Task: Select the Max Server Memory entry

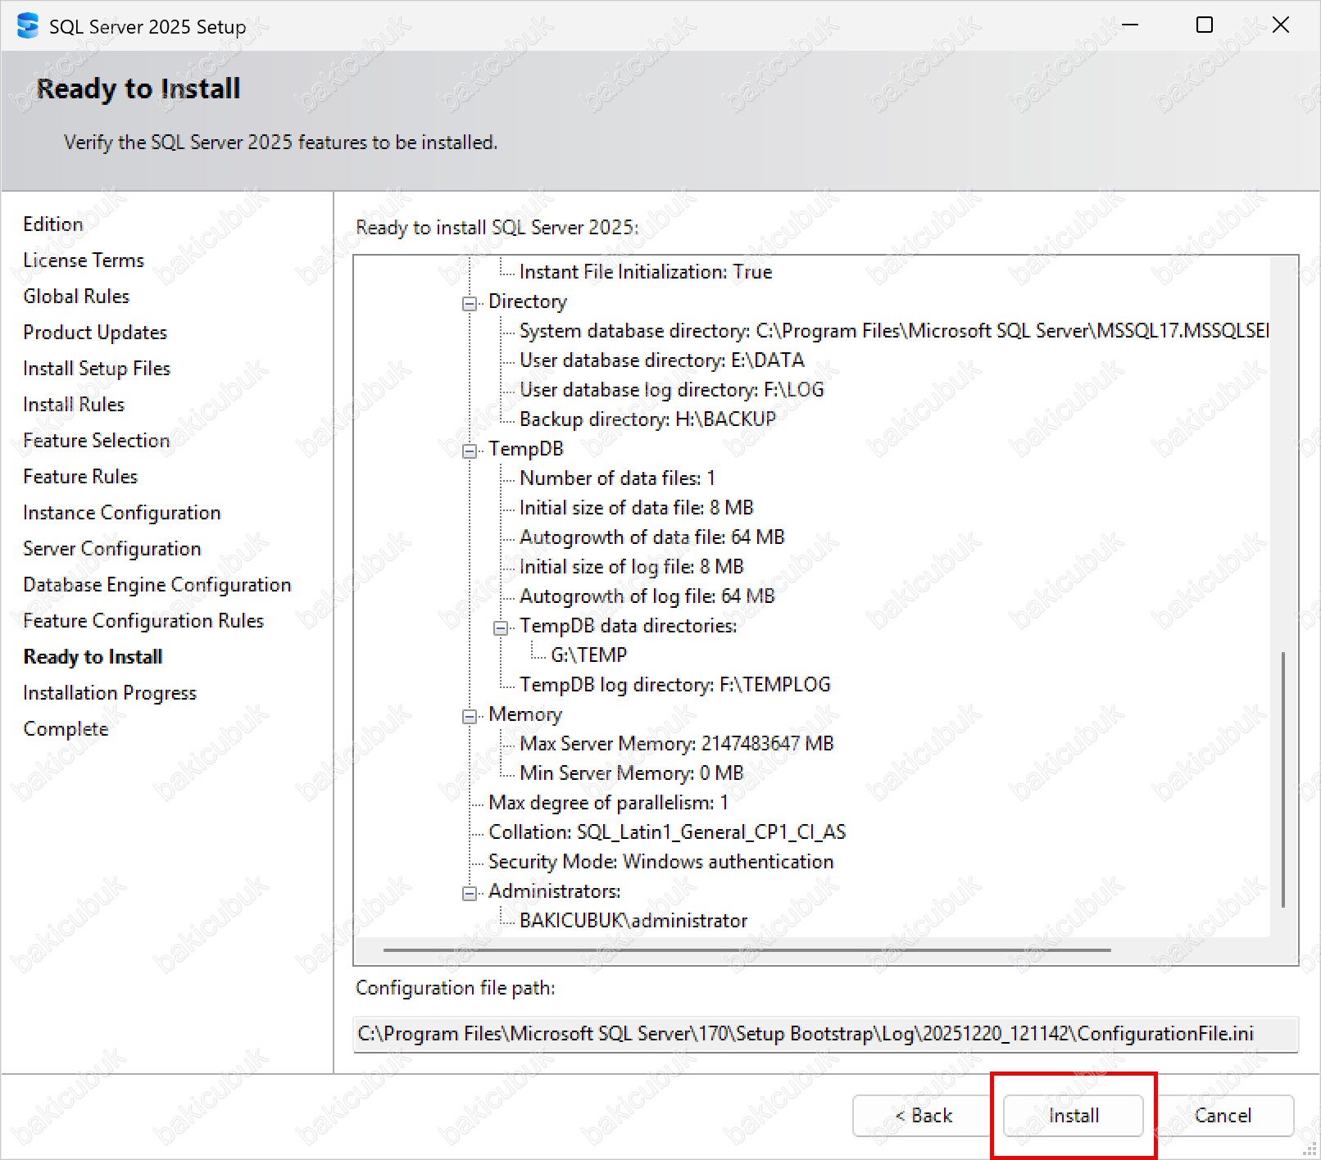Action: pyautogui.click(x=676, y=744)
